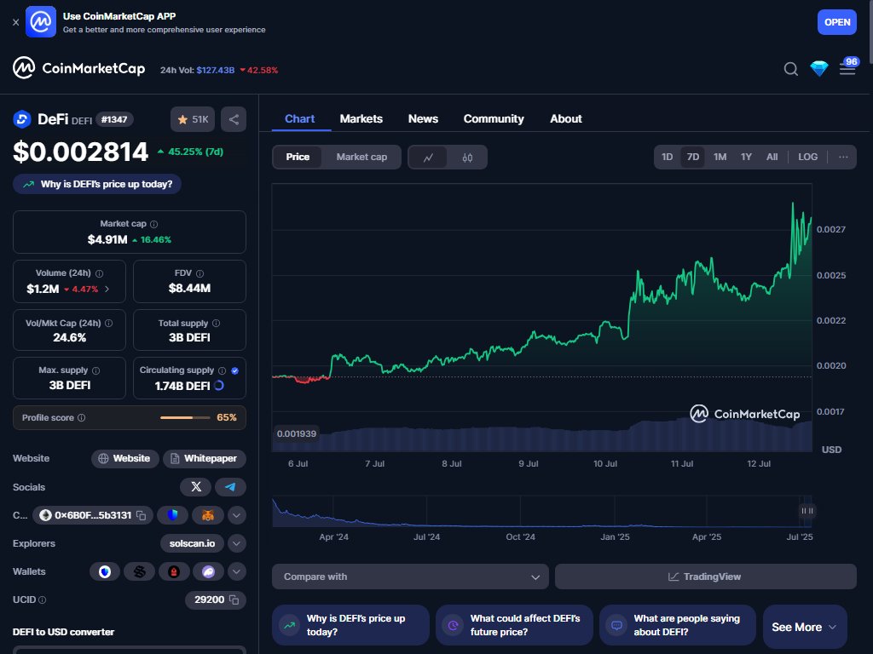Screen dimensions: 873x654
Task: Show Volume (24h) info icon
Action: tap(100, 273)
